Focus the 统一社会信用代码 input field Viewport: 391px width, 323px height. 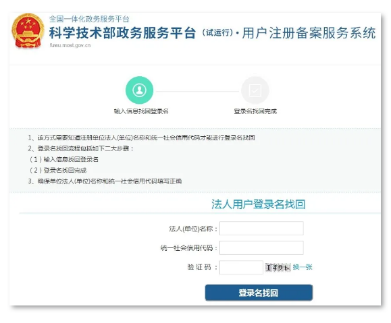[x=261, y=247]
